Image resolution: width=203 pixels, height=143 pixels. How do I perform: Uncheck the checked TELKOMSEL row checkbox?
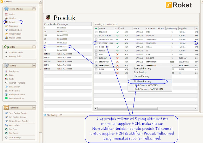[x=96, y=66]
